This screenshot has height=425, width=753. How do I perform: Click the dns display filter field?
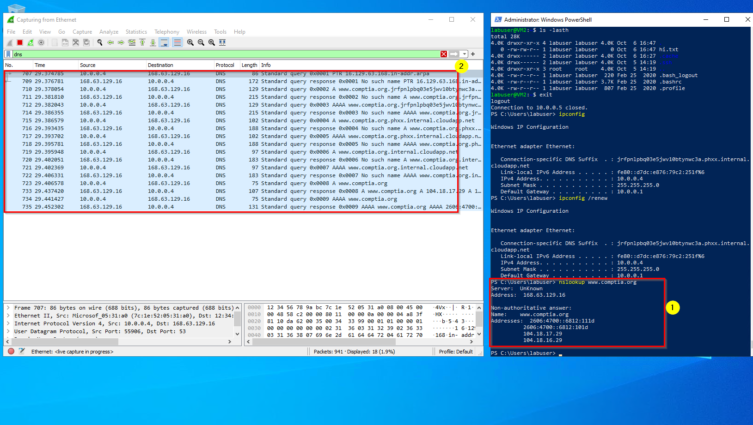click(x=226, y=54)
